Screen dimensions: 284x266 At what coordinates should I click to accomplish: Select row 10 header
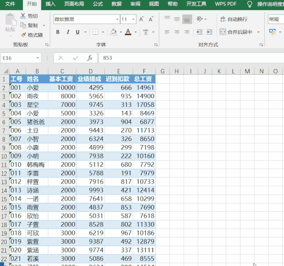pos(4,156)
